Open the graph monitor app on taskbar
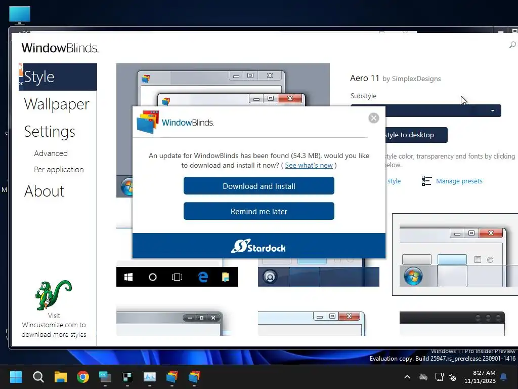Image resolution: width=518 pixels, height=389 pixels. tap(150, 377)
